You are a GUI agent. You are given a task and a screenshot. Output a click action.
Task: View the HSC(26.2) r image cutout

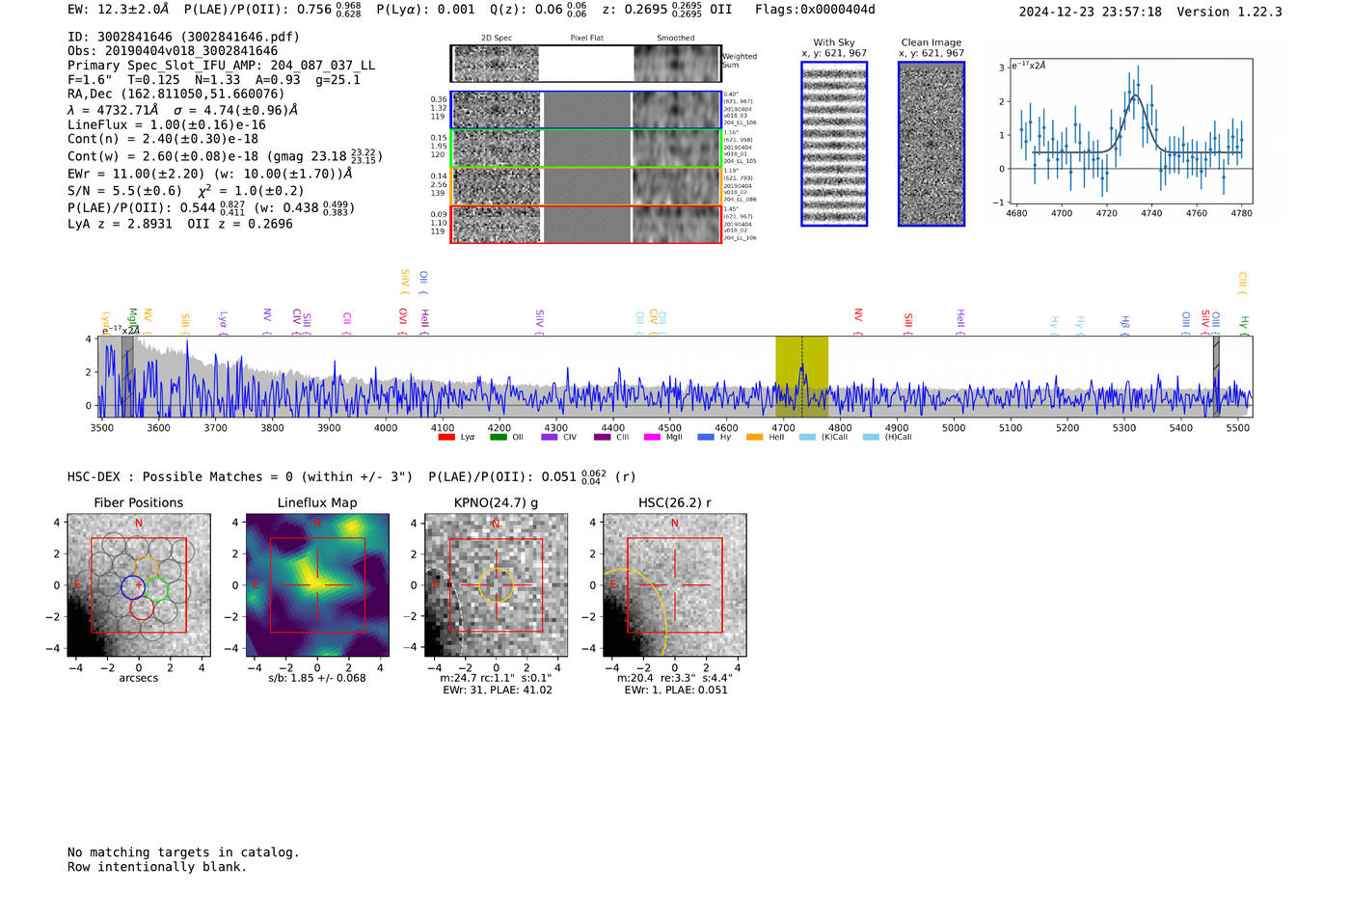pos(674,585)
